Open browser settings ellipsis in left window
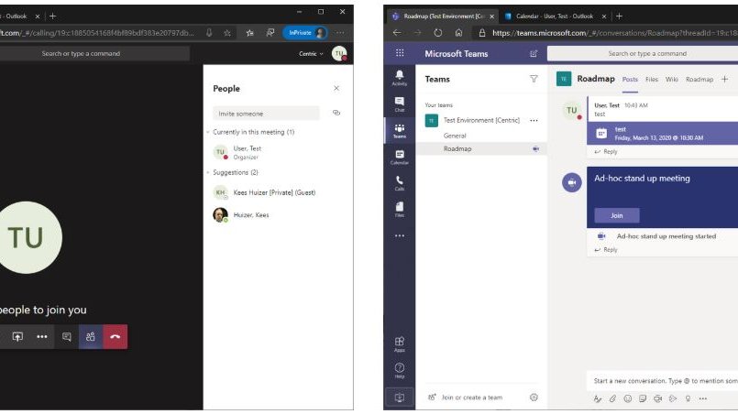The width and height of the screenshot is (738, 414). [340, 33]
